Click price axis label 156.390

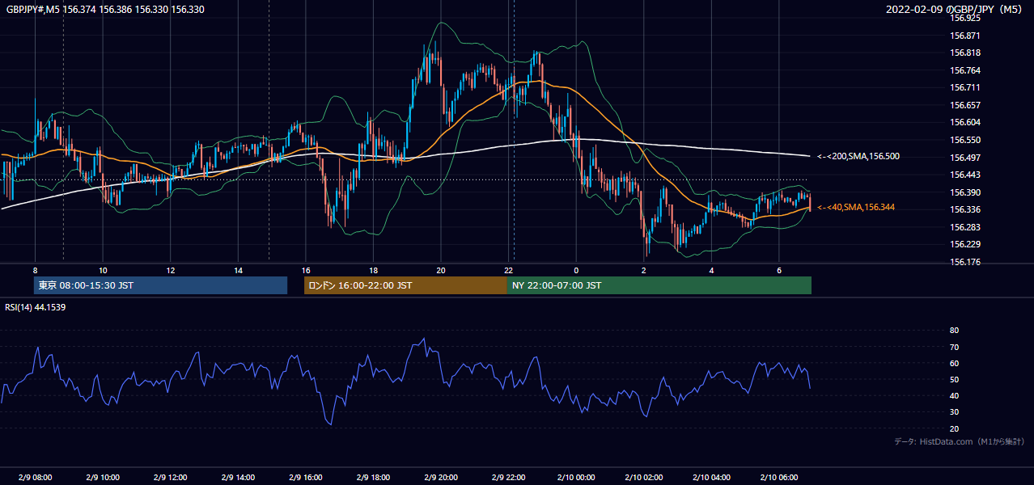965,192
